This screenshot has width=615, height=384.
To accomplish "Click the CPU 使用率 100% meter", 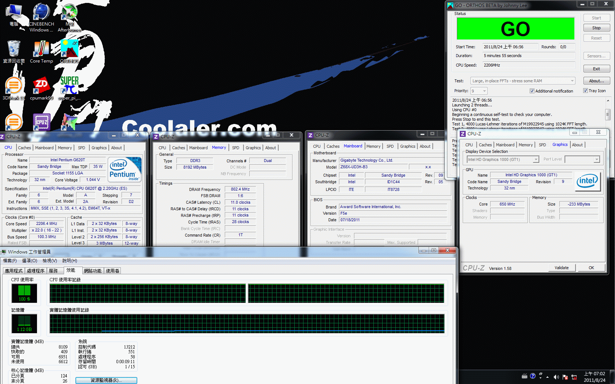I will coord(25,293).
